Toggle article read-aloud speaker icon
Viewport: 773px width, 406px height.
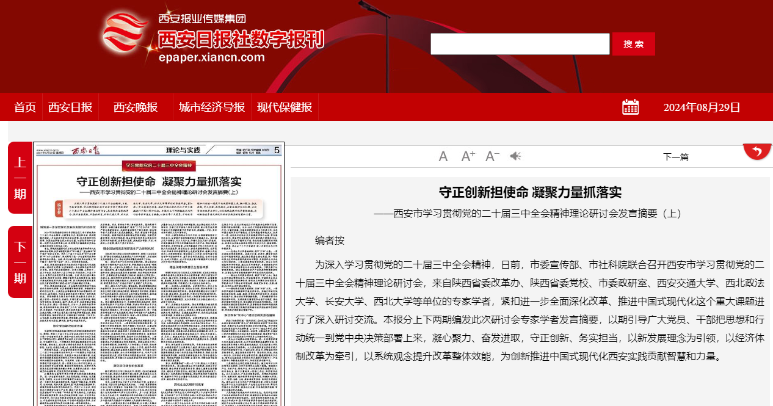click(x=515, y=157)
